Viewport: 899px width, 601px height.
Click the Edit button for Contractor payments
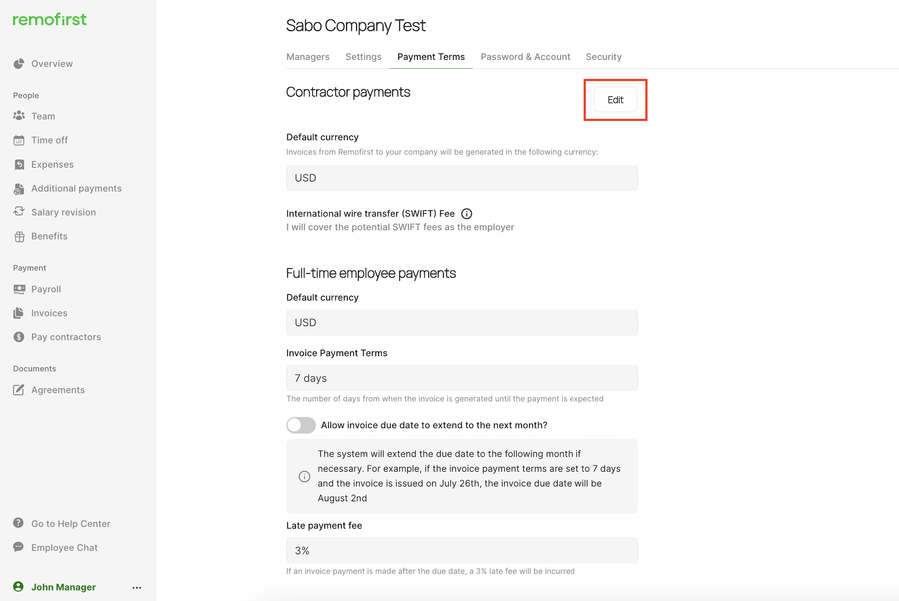click(x=616, y=100)
